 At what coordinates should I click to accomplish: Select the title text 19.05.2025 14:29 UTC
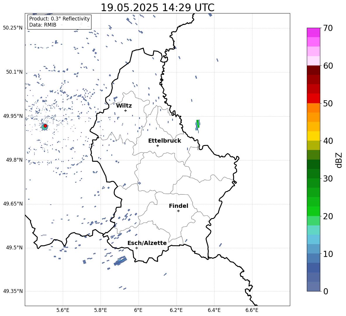tap(158, 8)
